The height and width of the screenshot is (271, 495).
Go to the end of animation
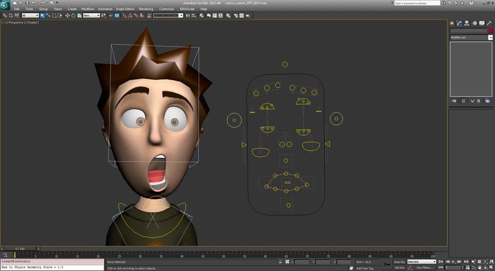pyautogui.click(x=466, y=262)
